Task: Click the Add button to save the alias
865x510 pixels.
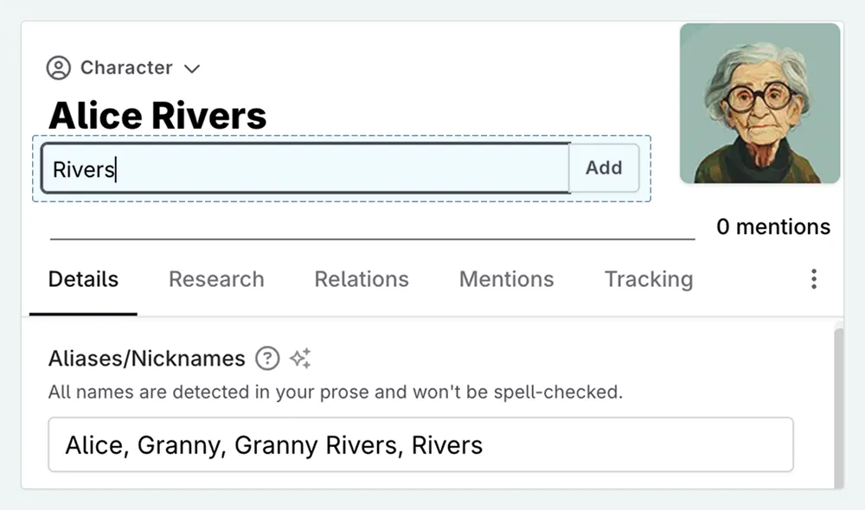Action: pyautogui.click(x=604, y=168)
